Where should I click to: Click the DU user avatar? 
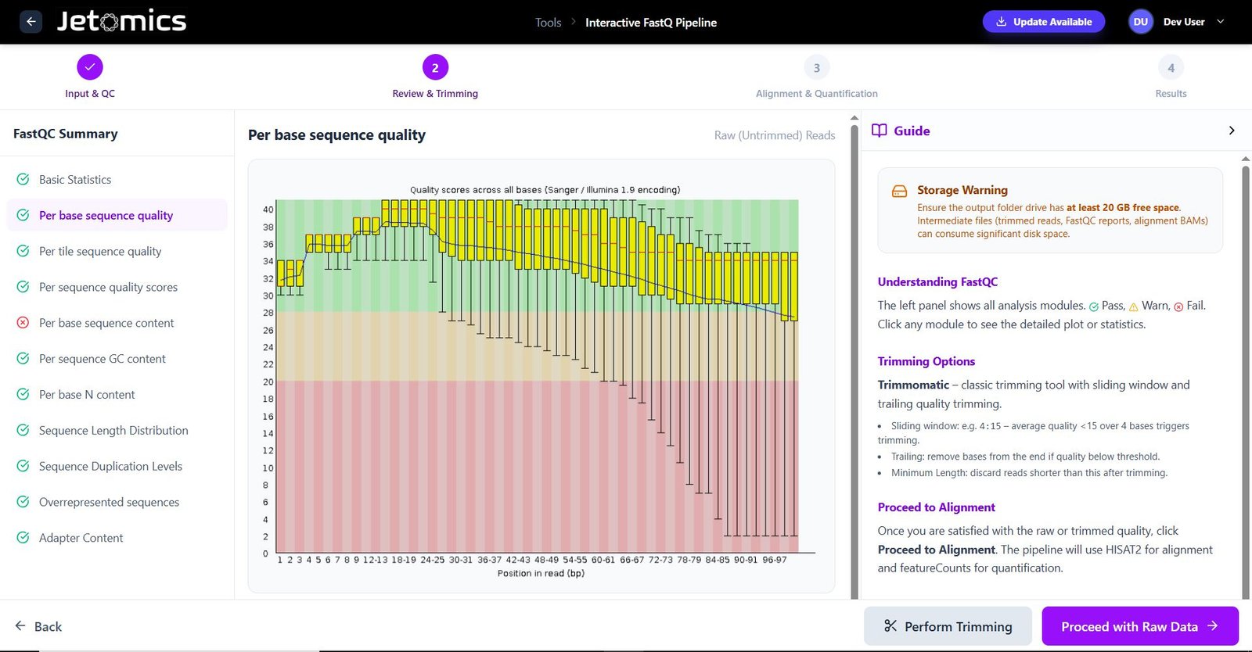[1141, 22]
